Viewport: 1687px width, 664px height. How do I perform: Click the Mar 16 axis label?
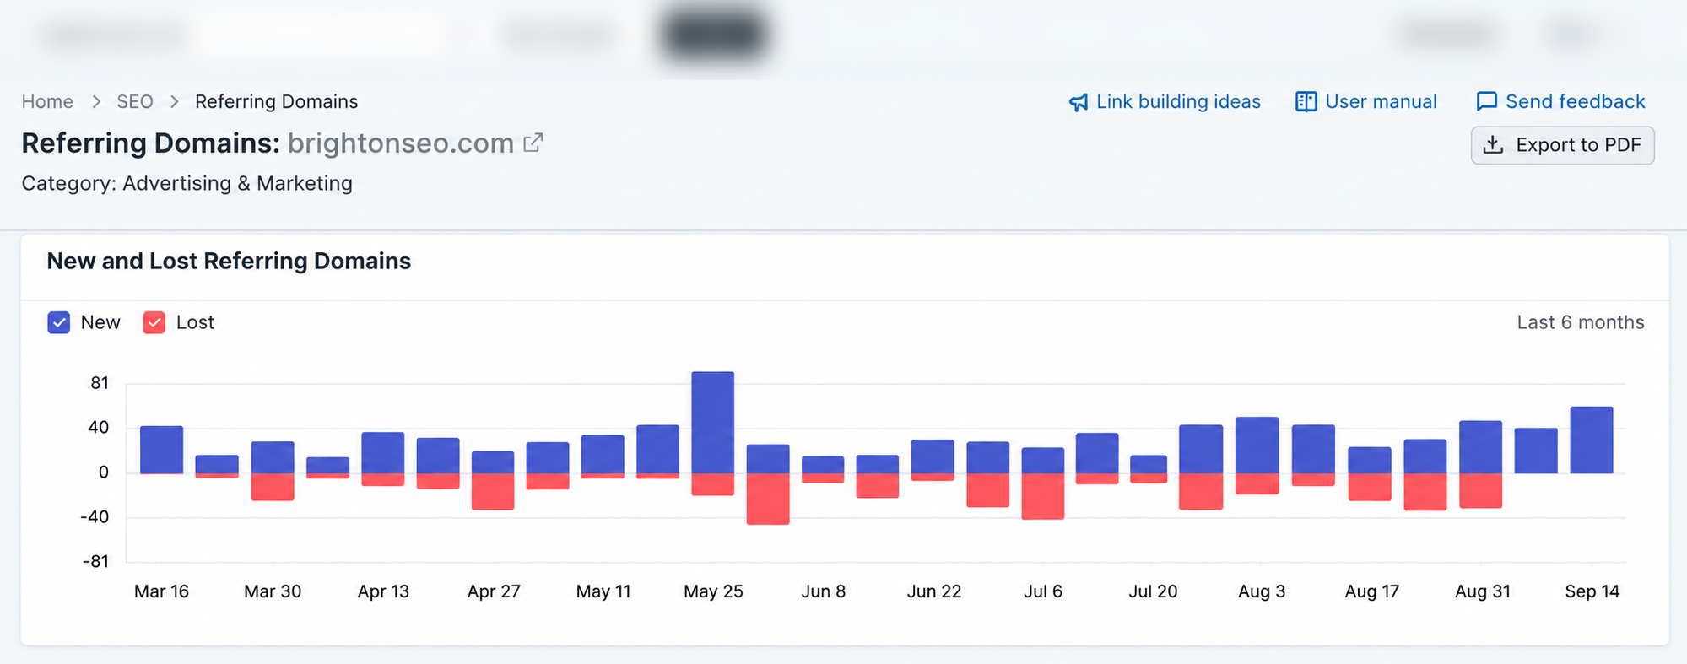pyautogui.click(x=161, y=591)
